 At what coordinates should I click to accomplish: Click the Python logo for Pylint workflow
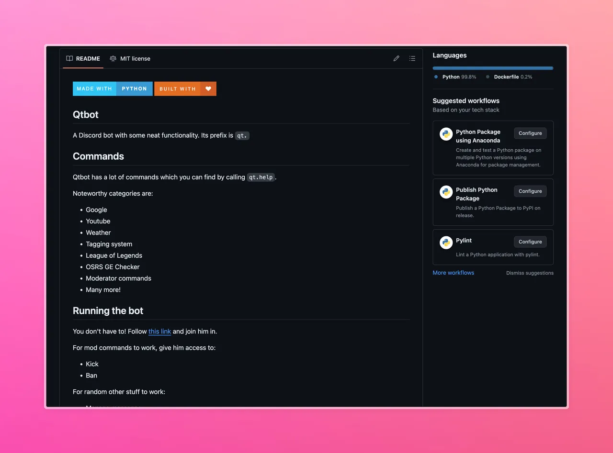point(446,243)
